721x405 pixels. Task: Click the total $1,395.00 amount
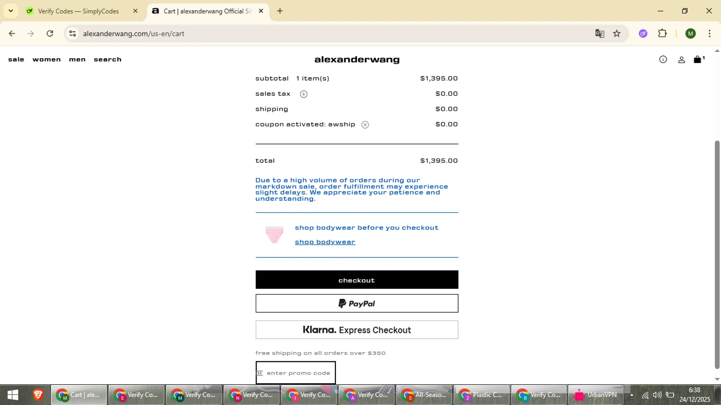coord(439,161)
